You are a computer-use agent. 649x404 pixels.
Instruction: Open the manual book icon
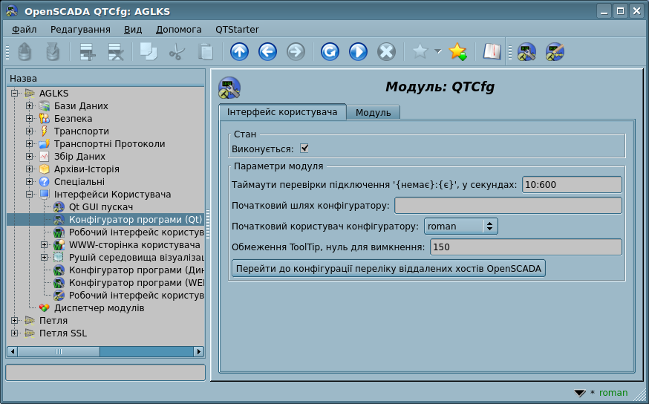click(492, 51)
